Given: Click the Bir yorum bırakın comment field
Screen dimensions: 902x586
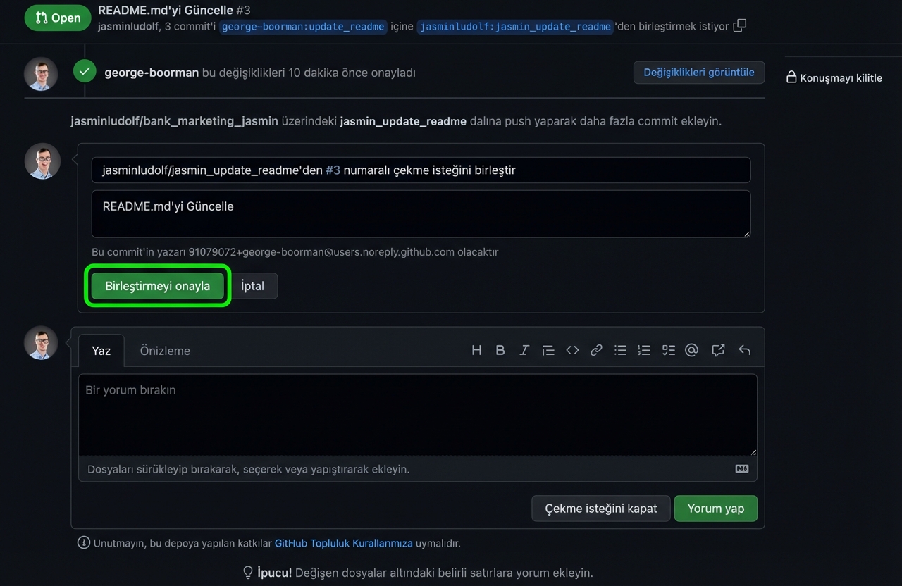Looking at the screenshot, I should (417, 416).
